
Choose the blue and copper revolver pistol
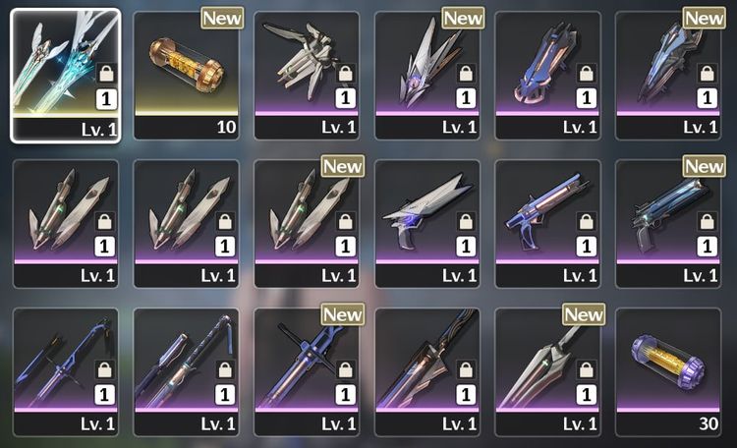pyautogui.click(x=547, y=224)
